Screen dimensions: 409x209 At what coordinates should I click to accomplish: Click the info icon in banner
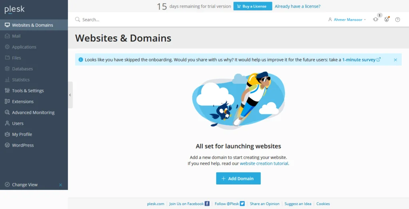coord(81,60)
